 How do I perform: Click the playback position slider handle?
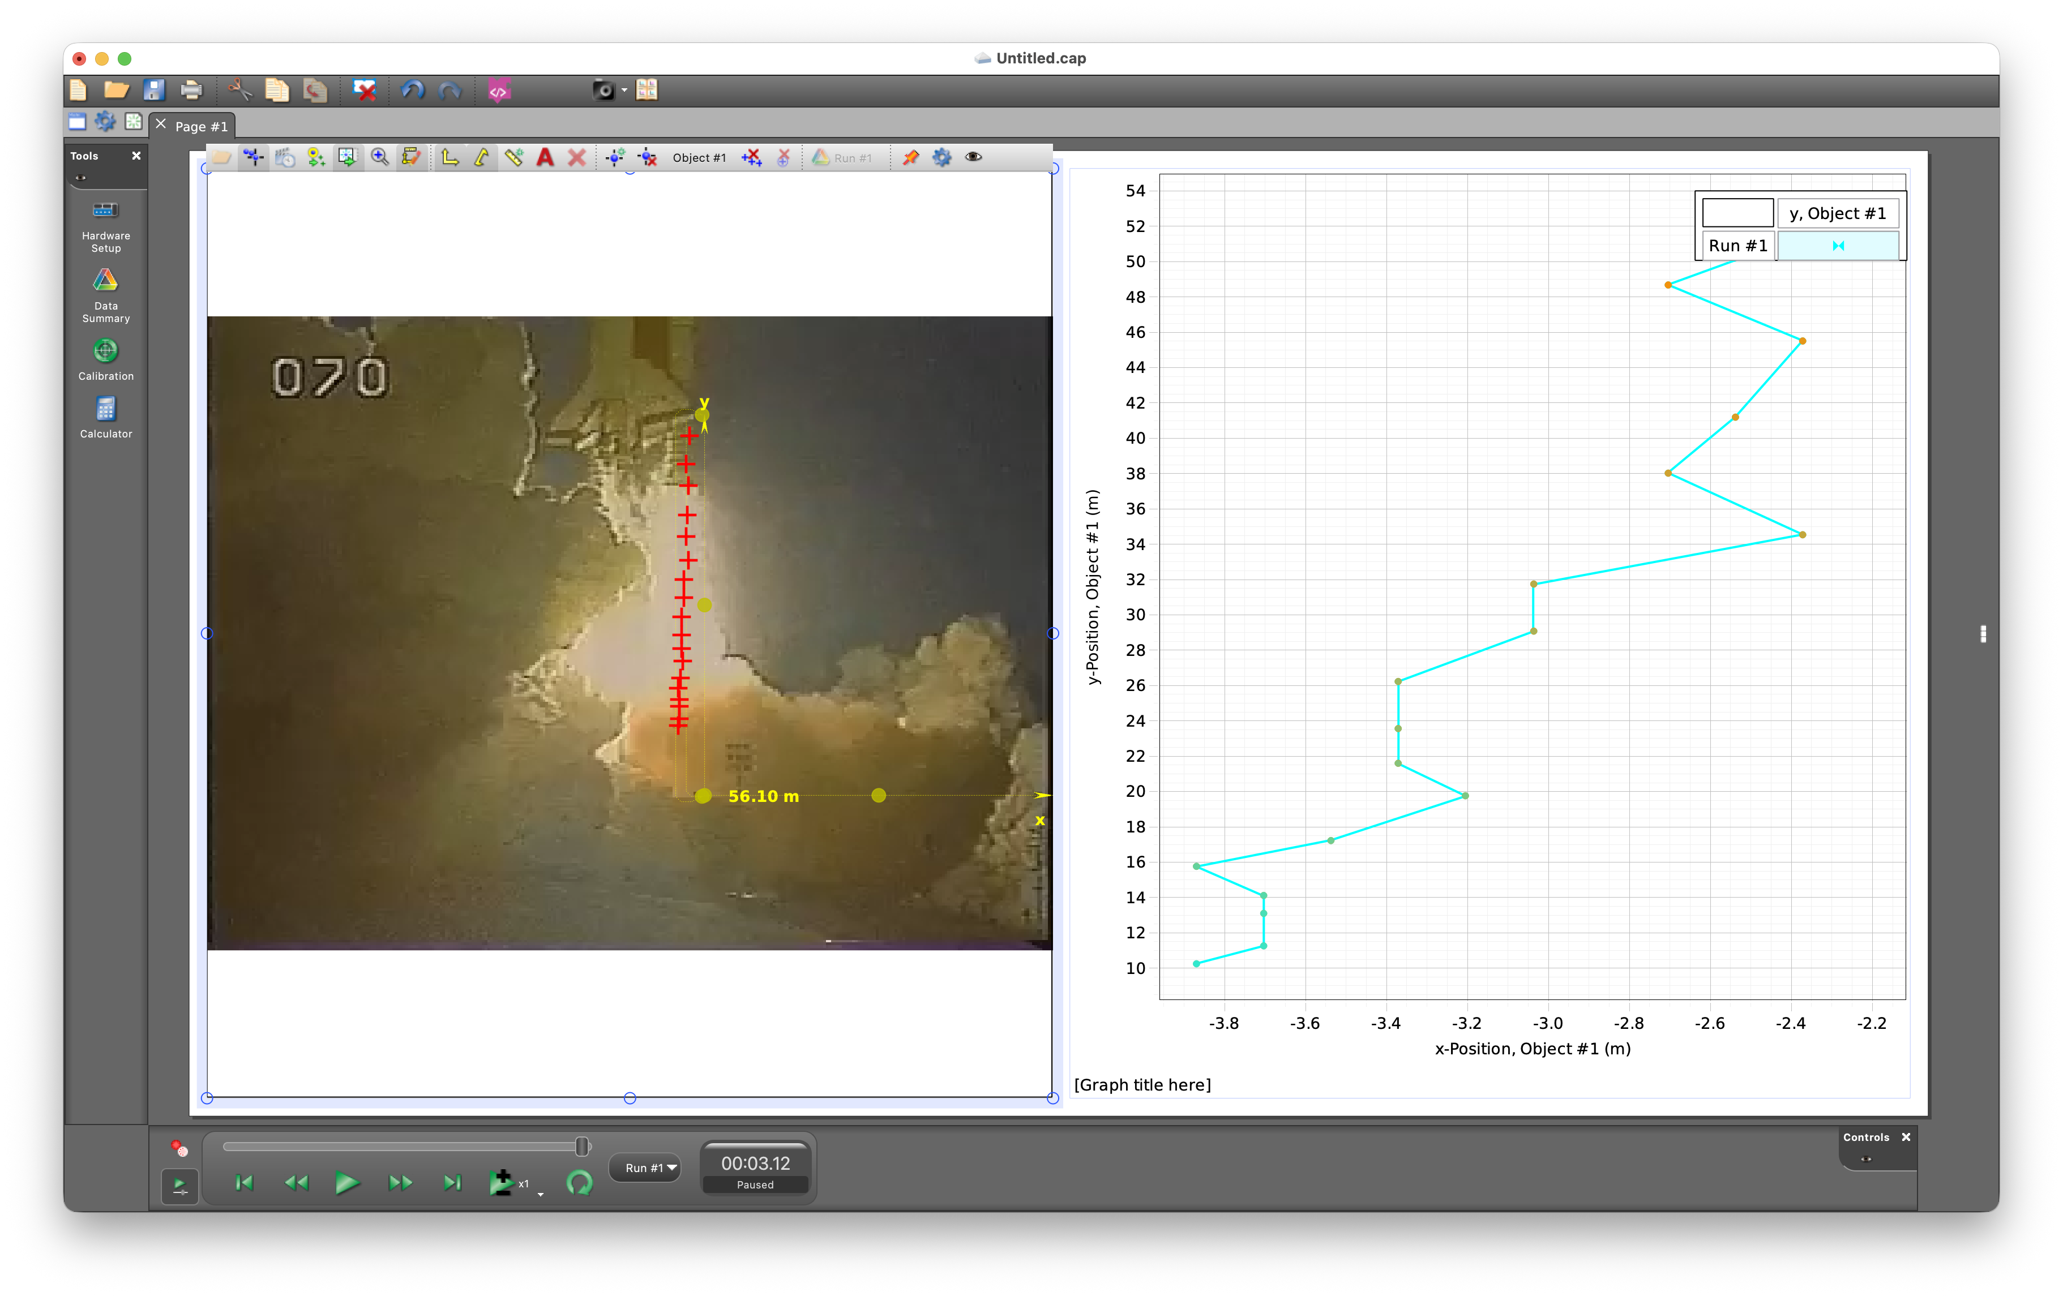(x=582, y=1146)
